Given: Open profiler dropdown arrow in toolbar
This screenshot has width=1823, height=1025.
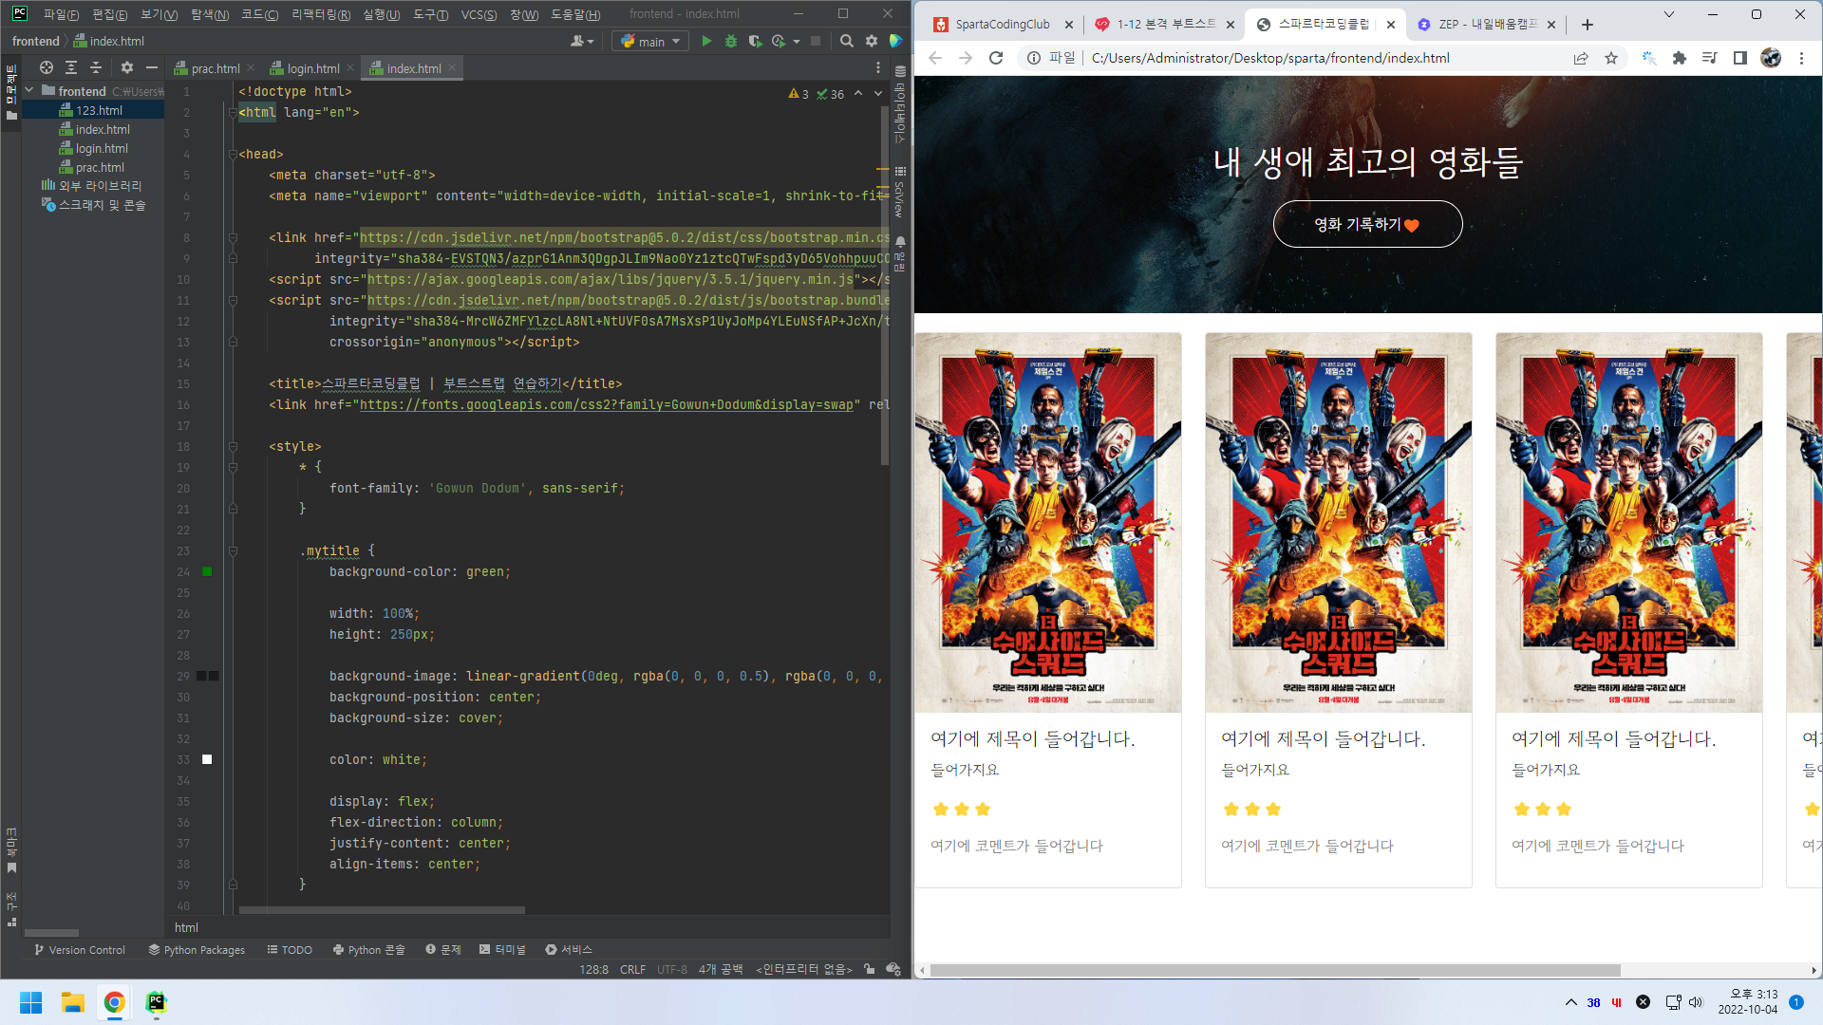Looking at the screenshot, I should tap(796, 41).
